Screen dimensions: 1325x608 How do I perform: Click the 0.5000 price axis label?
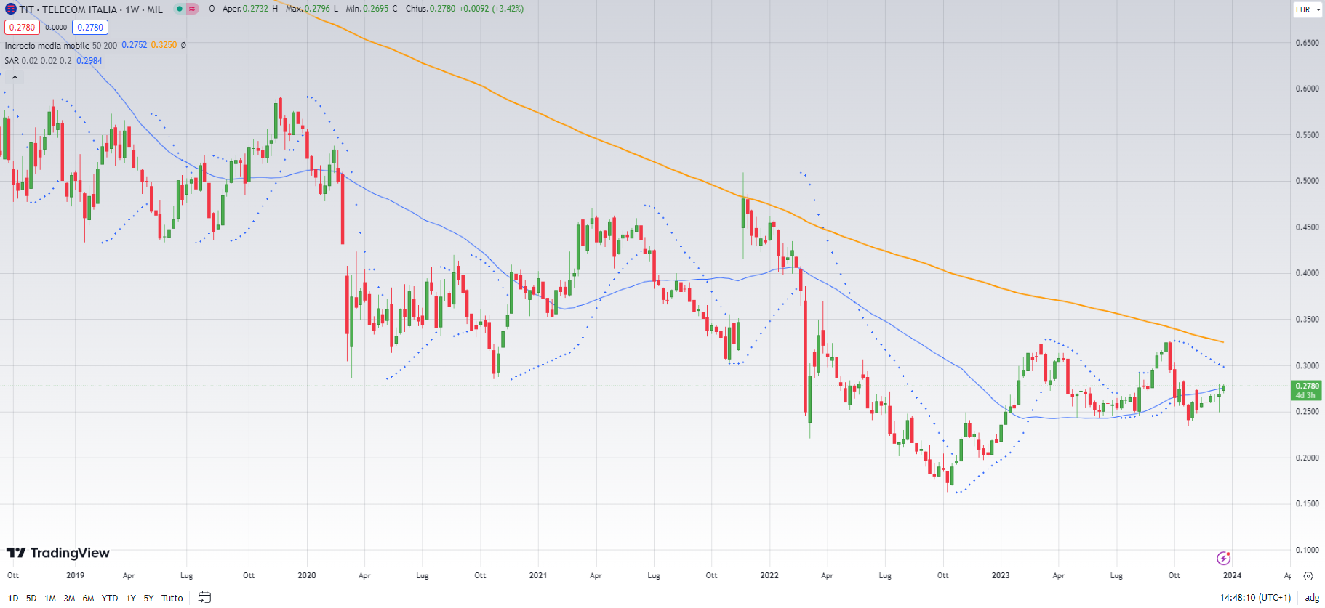coord(1307,181)
